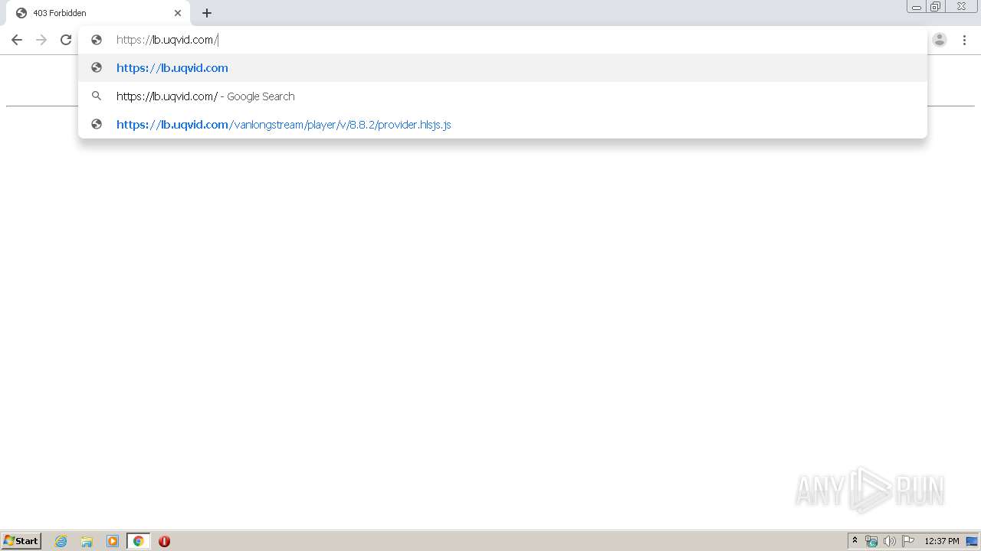
Task: Click the browser Forward arrow
Action: (41, 40)
